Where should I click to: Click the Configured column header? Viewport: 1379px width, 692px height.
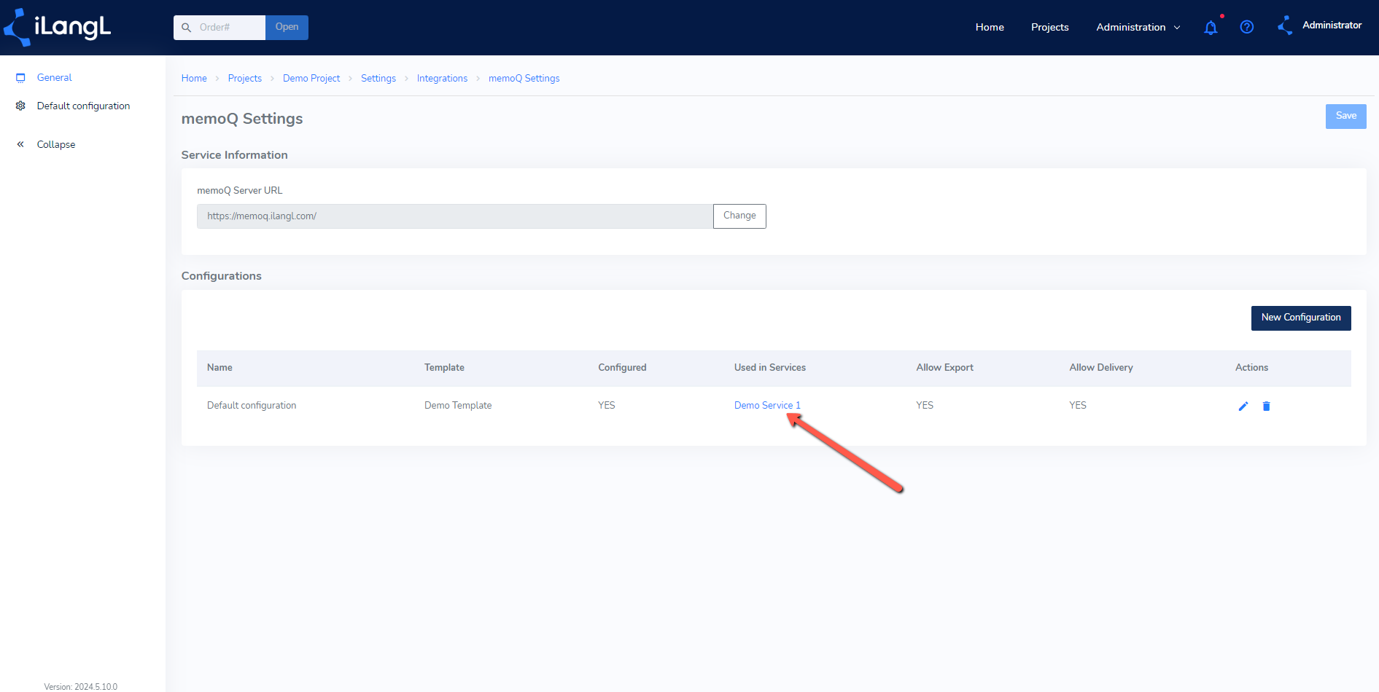coord(622,368)
